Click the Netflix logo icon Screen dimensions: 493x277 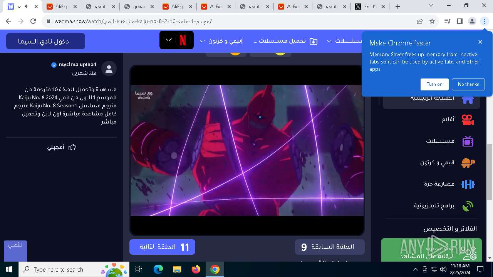pyautogui.click(x=183, y=40)
